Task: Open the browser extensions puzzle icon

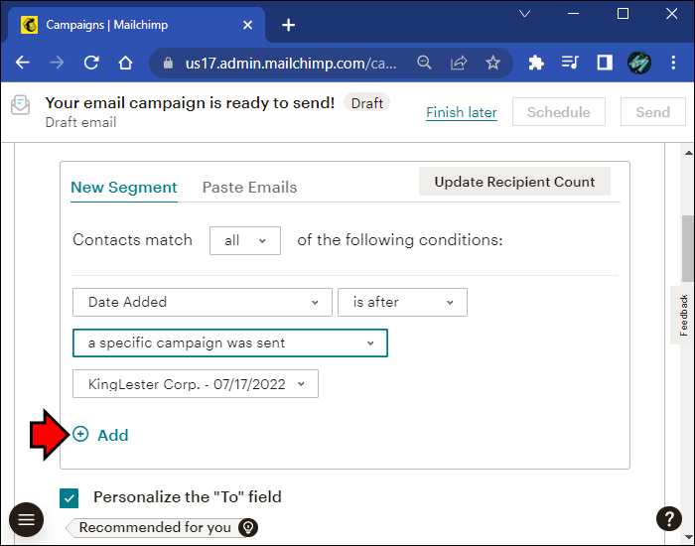Action: [536, 63]
